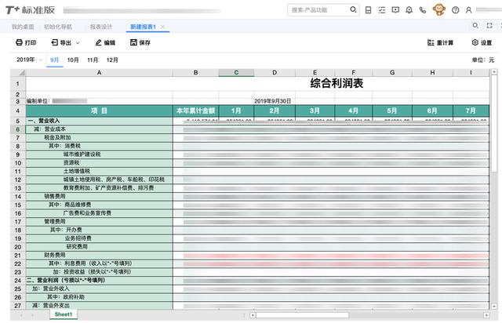Select the 销售费用 cell

[100, 196]
